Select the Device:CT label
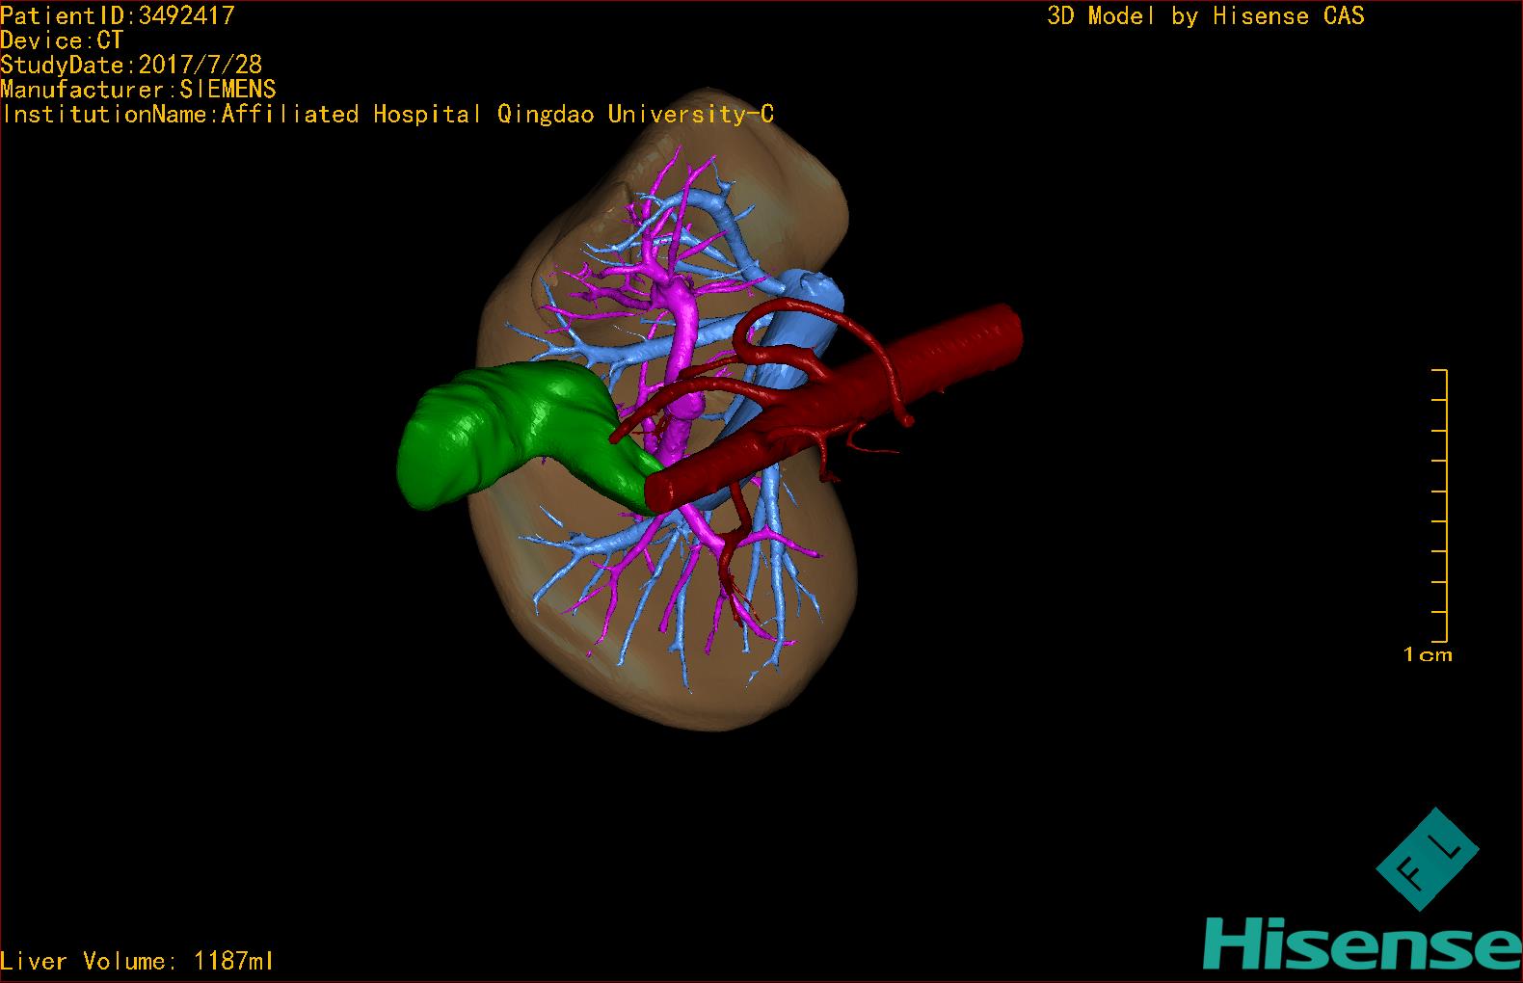Image resolution: width=1523 pixels, height=983 pixels. pyautogui.click(x=63, y=40)
